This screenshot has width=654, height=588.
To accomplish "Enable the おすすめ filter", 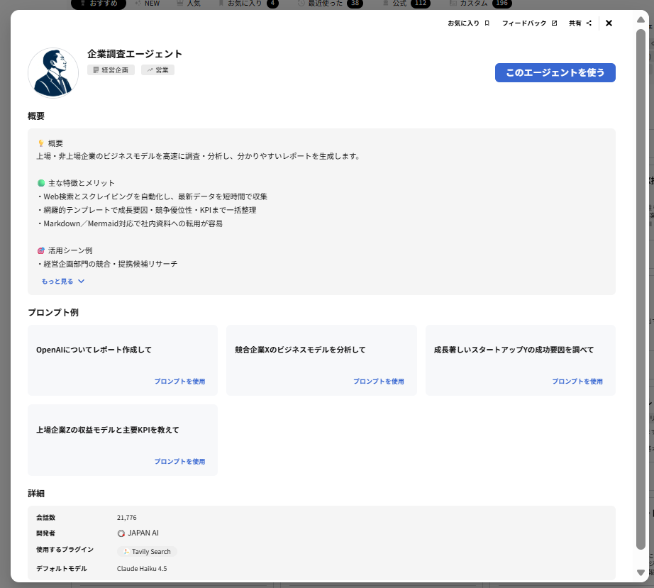I will pyautogui.click(x=99, y=4).
